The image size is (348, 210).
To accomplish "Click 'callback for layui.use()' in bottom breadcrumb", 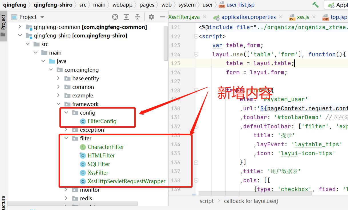I will 251,201.
